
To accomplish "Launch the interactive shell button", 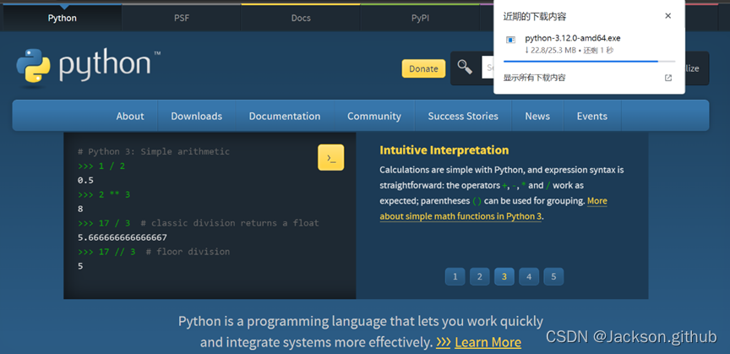I will click(330, 157).
